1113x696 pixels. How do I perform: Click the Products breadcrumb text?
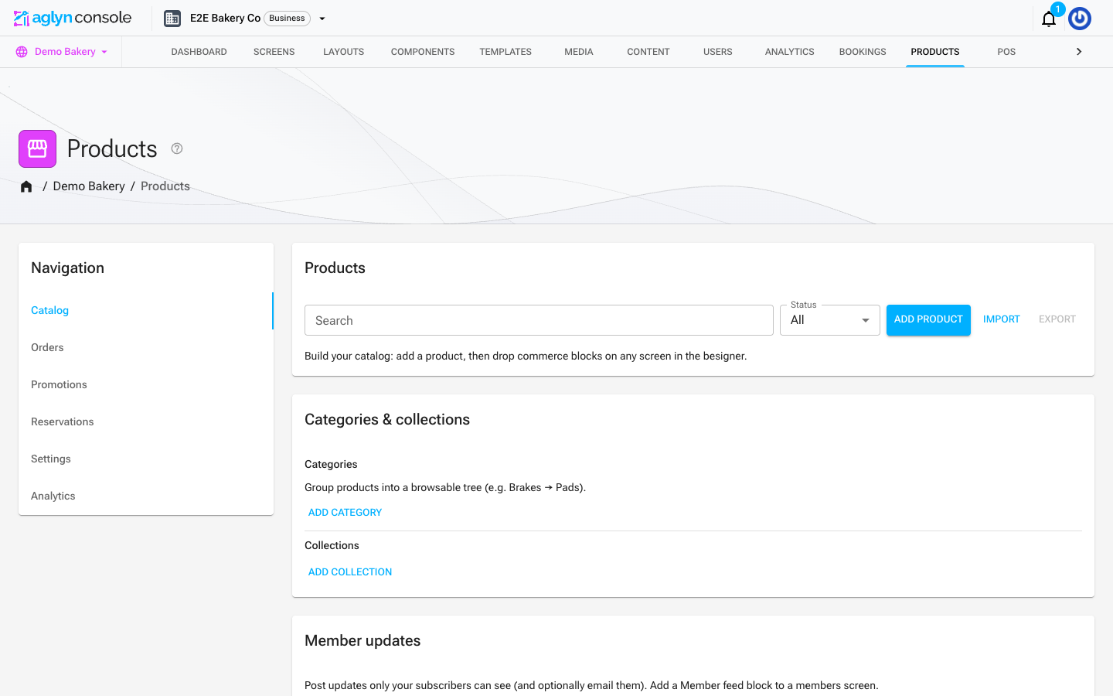(x=165, y=186)
